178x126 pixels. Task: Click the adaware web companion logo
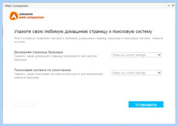click(27, 16)
